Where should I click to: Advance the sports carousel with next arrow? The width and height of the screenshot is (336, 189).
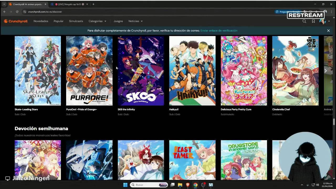pos(325,71)
